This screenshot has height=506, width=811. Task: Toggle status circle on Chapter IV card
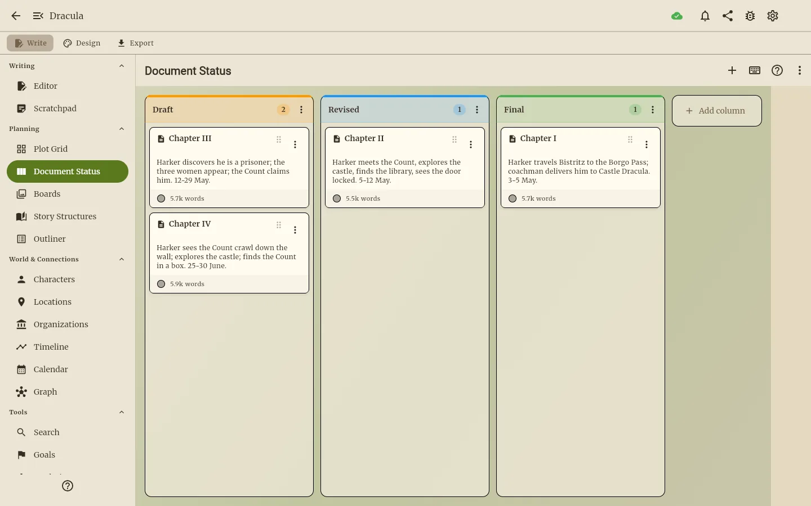pyautogui.click(x=161, y=284)
